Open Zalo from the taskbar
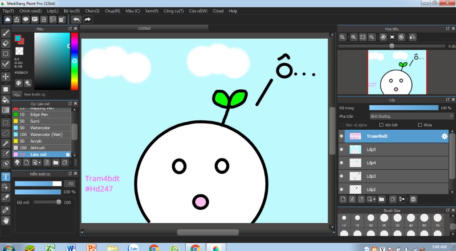The image size is (456, 251). pos(133,248)
